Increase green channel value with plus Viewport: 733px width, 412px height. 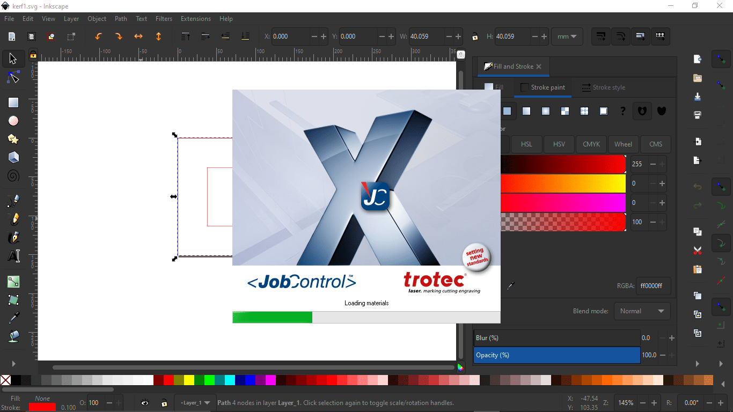click(x=662, y=183)
